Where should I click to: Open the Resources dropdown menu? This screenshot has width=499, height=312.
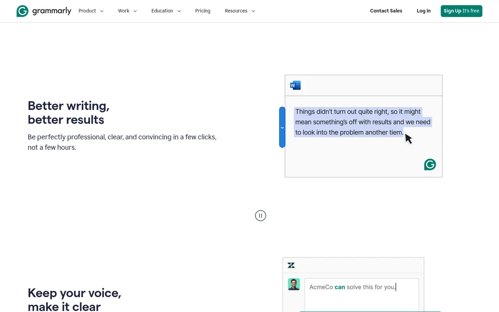click(x=240, y=11)
